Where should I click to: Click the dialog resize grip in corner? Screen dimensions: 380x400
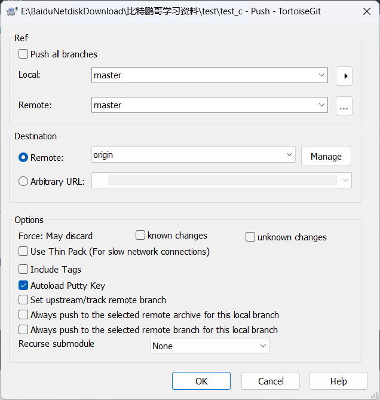click(x=374, y=395)
